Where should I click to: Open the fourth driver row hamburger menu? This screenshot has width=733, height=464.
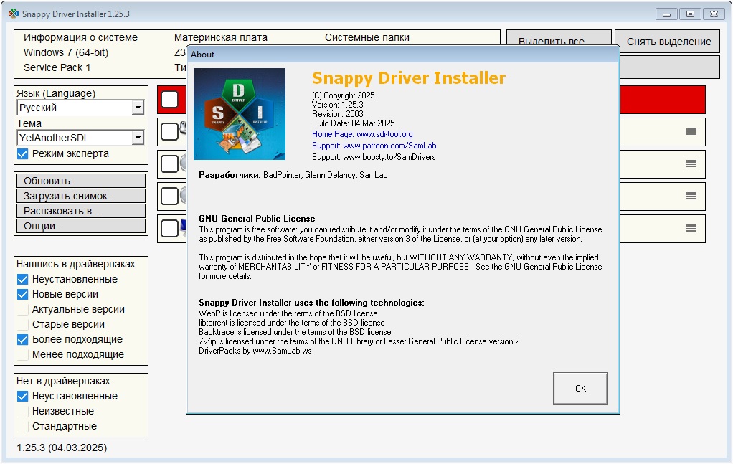tap(691, 228)
